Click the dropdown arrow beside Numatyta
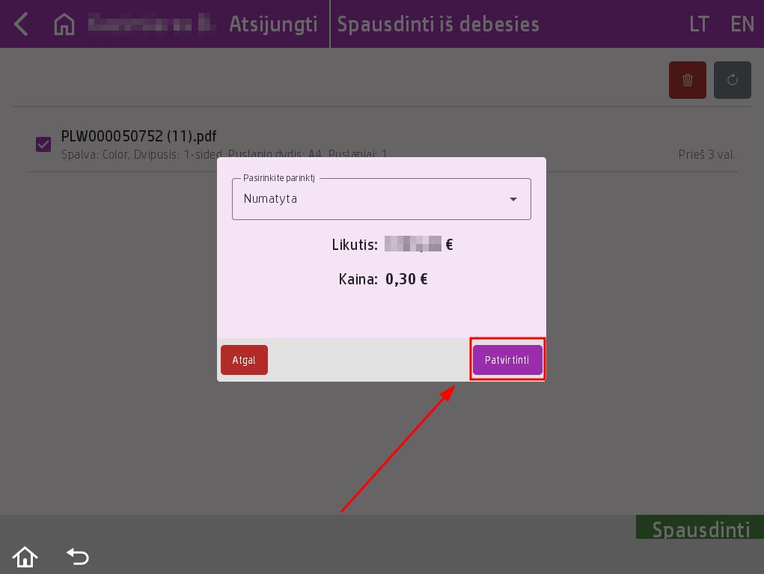Screen dimensions: 764x574 tap(513, 199)
